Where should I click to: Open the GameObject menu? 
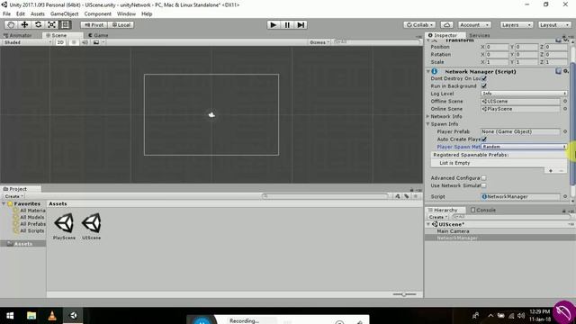64,14
